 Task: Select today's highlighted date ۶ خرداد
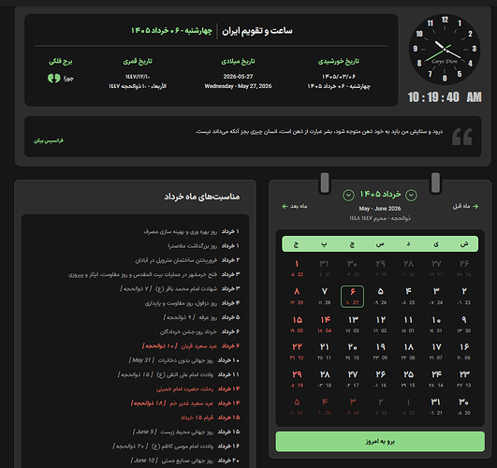coord(352,297)
